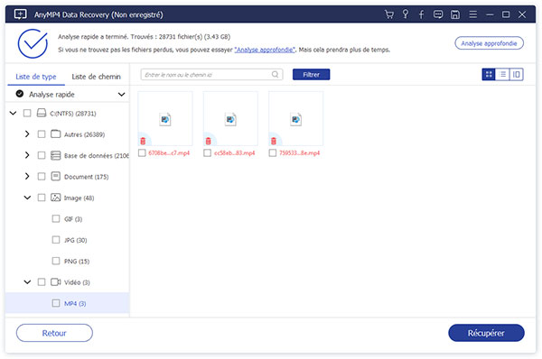
Task: Tick the Document (175) checkbox
Action: (42, 177)
